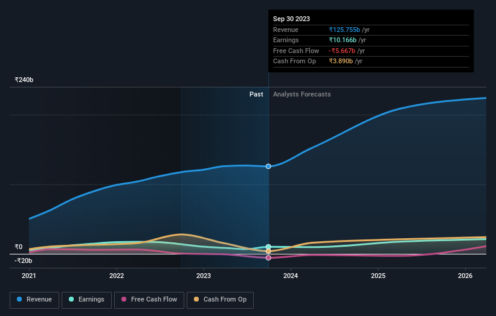Screen dimensions: 496x316
Task: Click the Free Cash Flow label in tooltip
Action: [x=296, y=51]
